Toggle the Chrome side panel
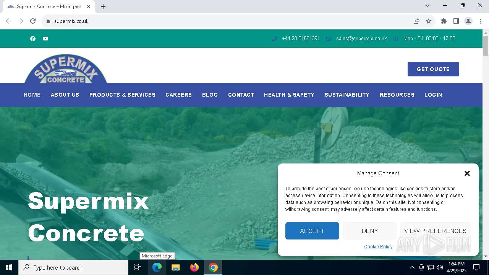This screenshot has width=489, height=275. click(456, 21)
